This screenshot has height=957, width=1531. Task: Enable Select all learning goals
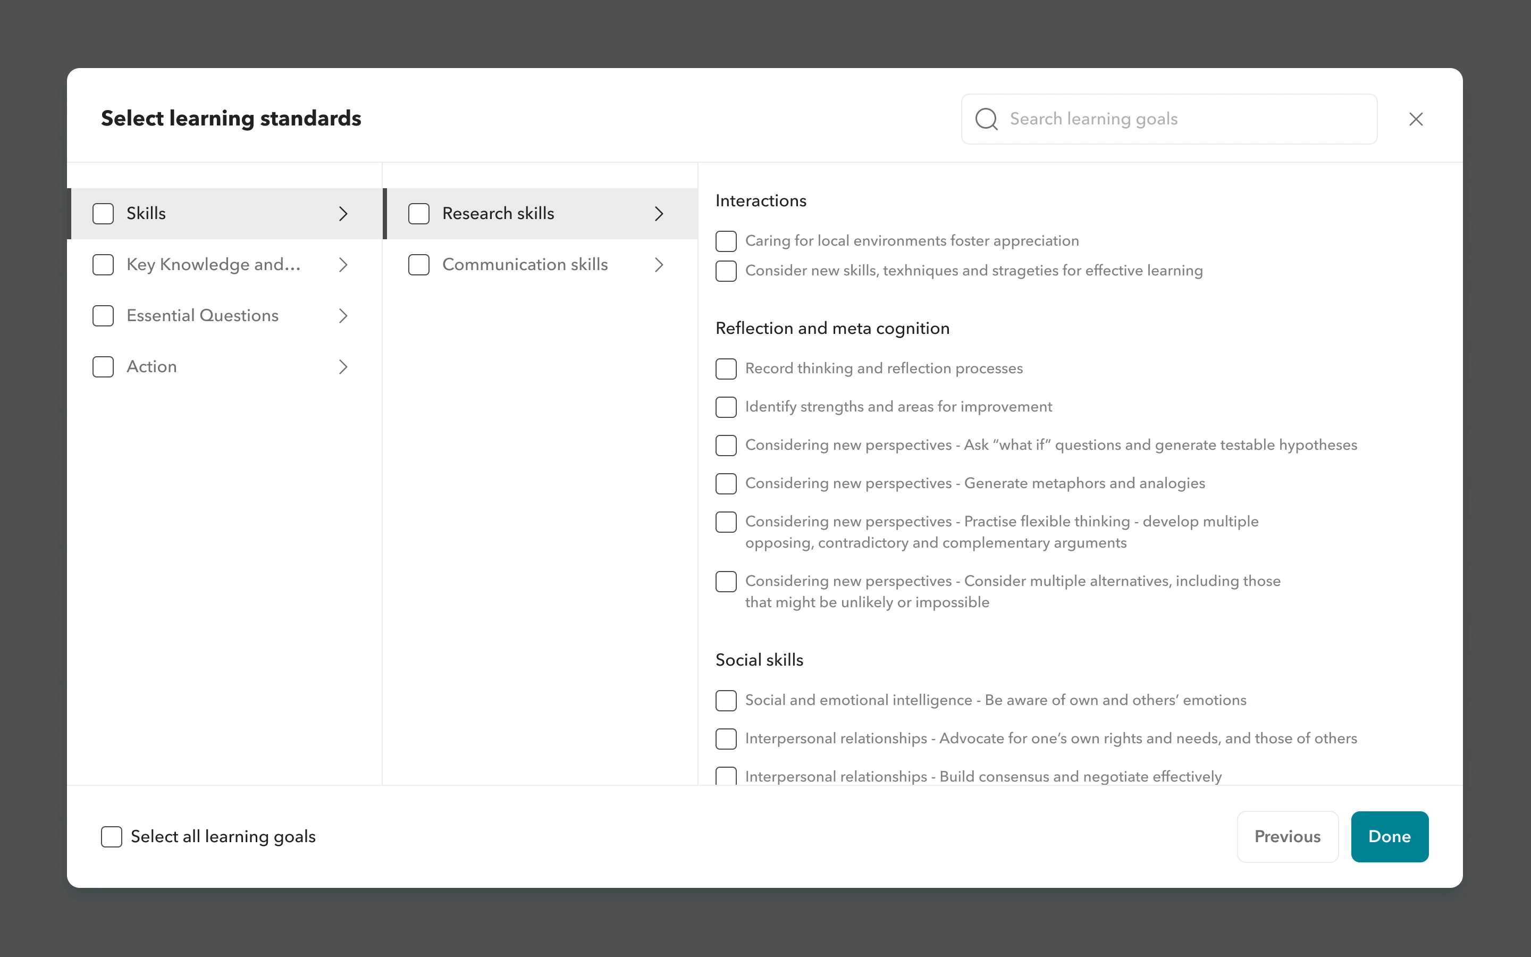112,837
